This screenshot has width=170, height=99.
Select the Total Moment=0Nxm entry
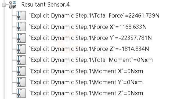tap(91, 60)
